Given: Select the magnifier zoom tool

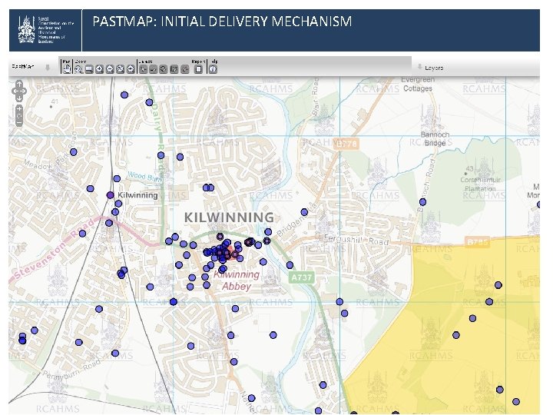Looking at the screenshot, I should (78, 69).
